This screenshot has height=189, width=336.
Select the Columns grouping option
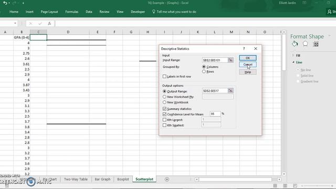pyautogui.click(x=204, y=67)
